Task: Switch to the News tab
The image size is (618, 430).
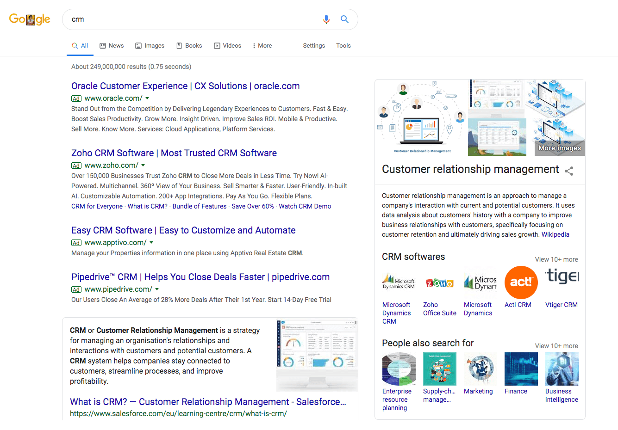Action: [112, 46]
